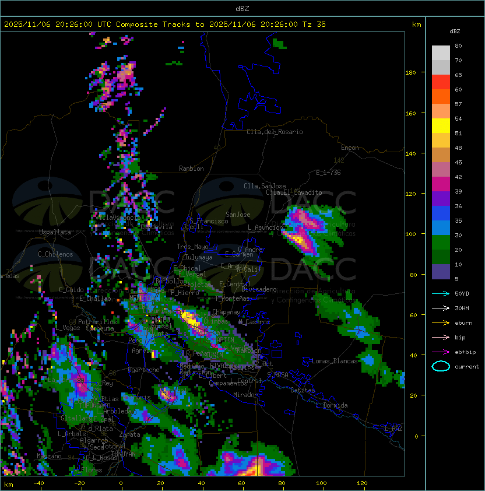Click the 'dBZ' title at the top
485x491 pixels.
point(242,8)
